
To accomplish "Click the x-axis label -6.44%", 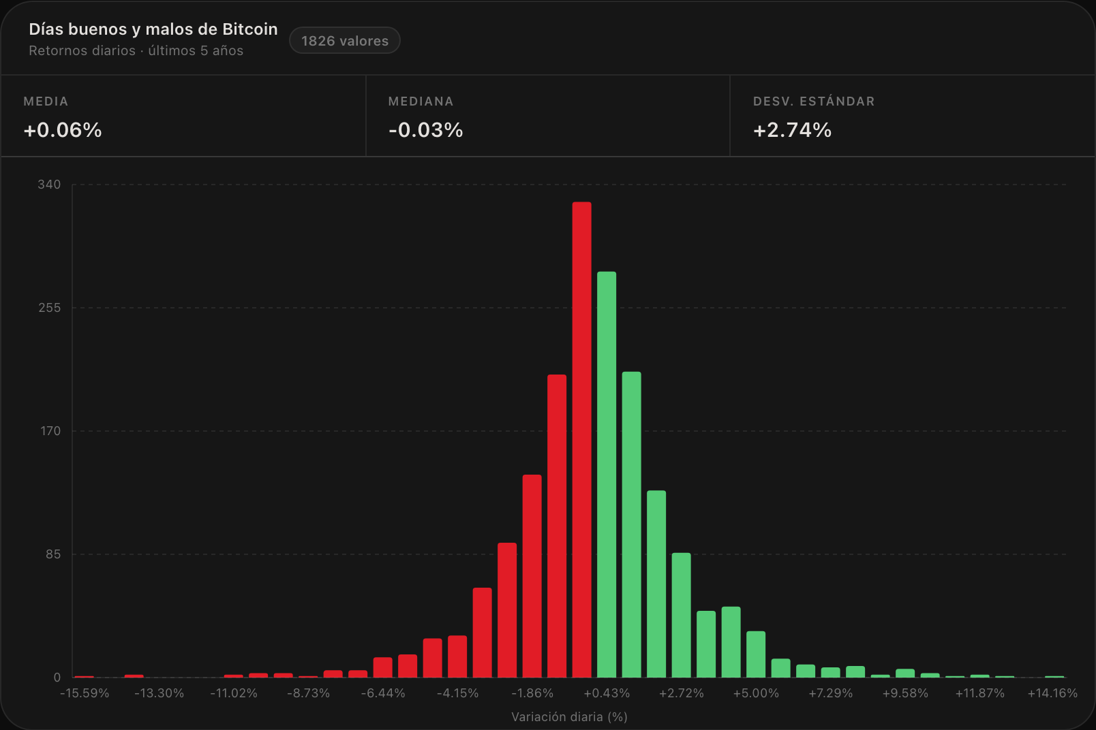I will 383,693.
